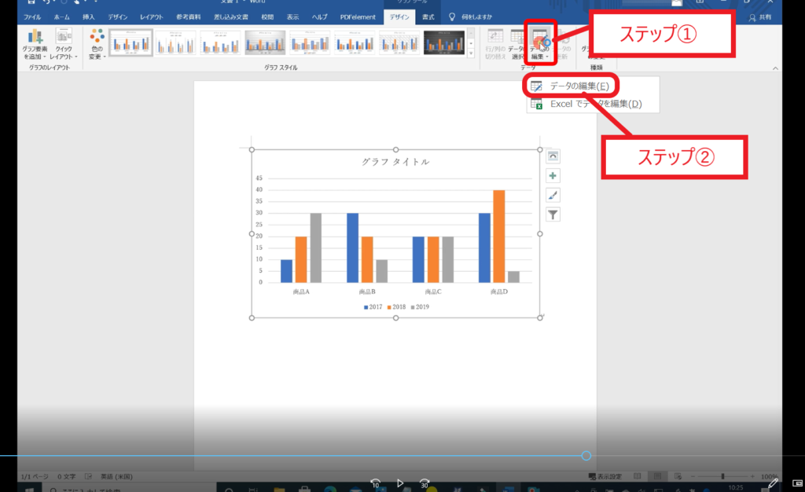This screenshot has width=805, height=492.
Task: Click the video progress bar handle
Action: (586, 456)
